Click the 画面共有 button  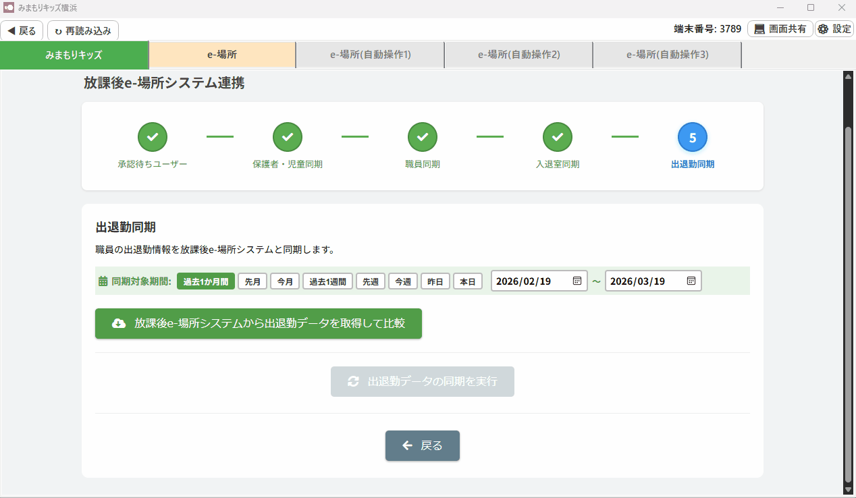(780, 29)
